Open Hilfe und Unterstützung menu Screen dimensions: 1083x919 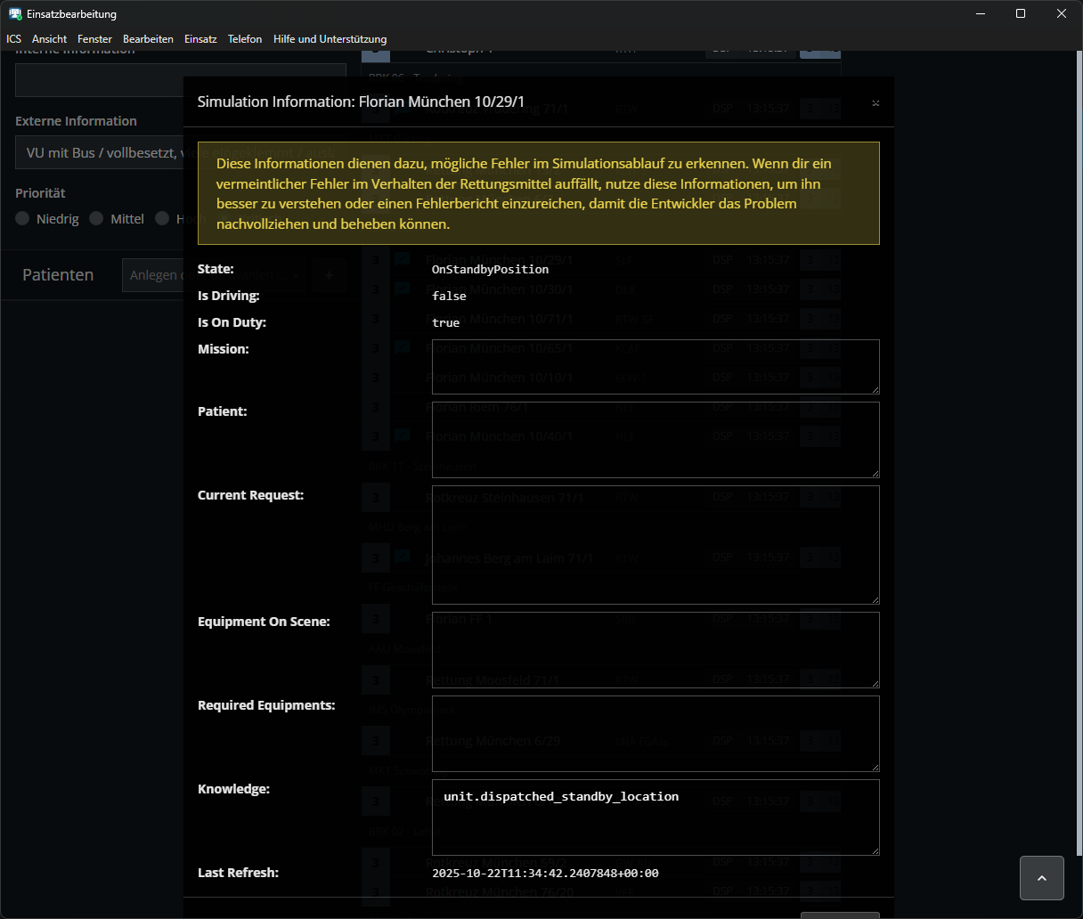coord(330,39)
